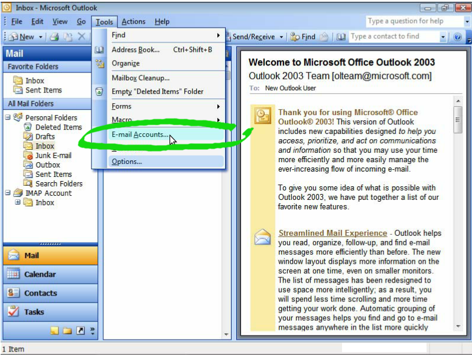Open the Edit menu
The image size is (472, 355).
37,22
